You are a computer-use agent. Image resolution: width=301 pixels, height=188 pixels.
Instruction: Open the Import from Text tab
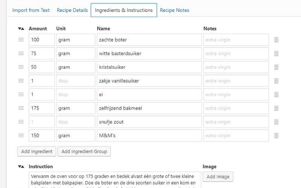coord(31,10)
